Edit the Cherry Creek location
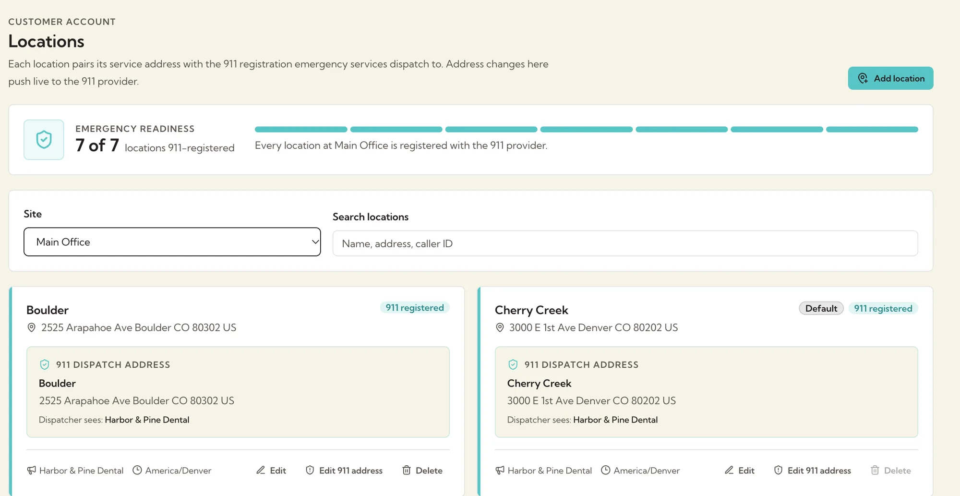Viewport: 960px width, 496px height. point(740,471)
